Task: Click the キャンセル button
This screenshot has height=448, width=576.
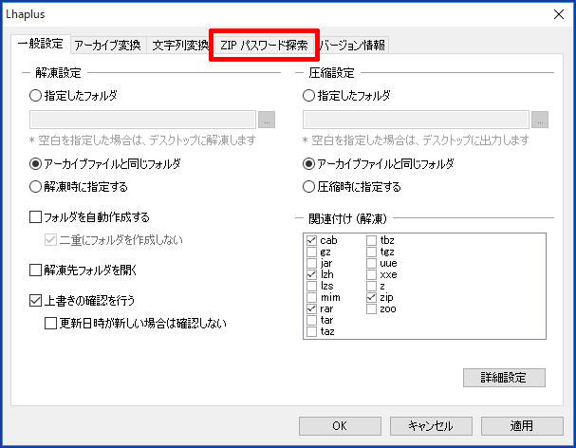Action: pyautogui.click(x=431, y=426)
